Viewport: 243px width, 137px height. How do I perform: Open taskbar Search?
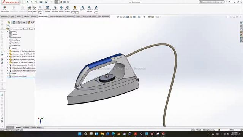coord(85,134)
